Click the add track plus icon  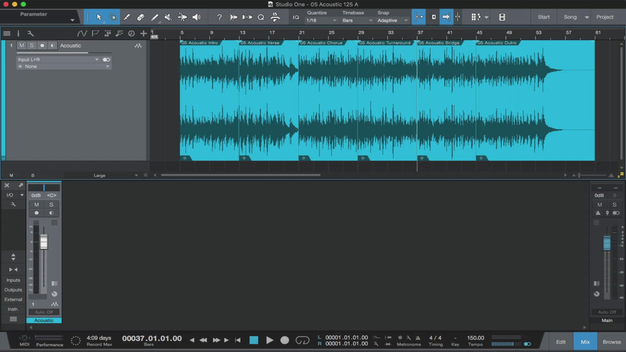pyautogui.click(x=143, y=33)
